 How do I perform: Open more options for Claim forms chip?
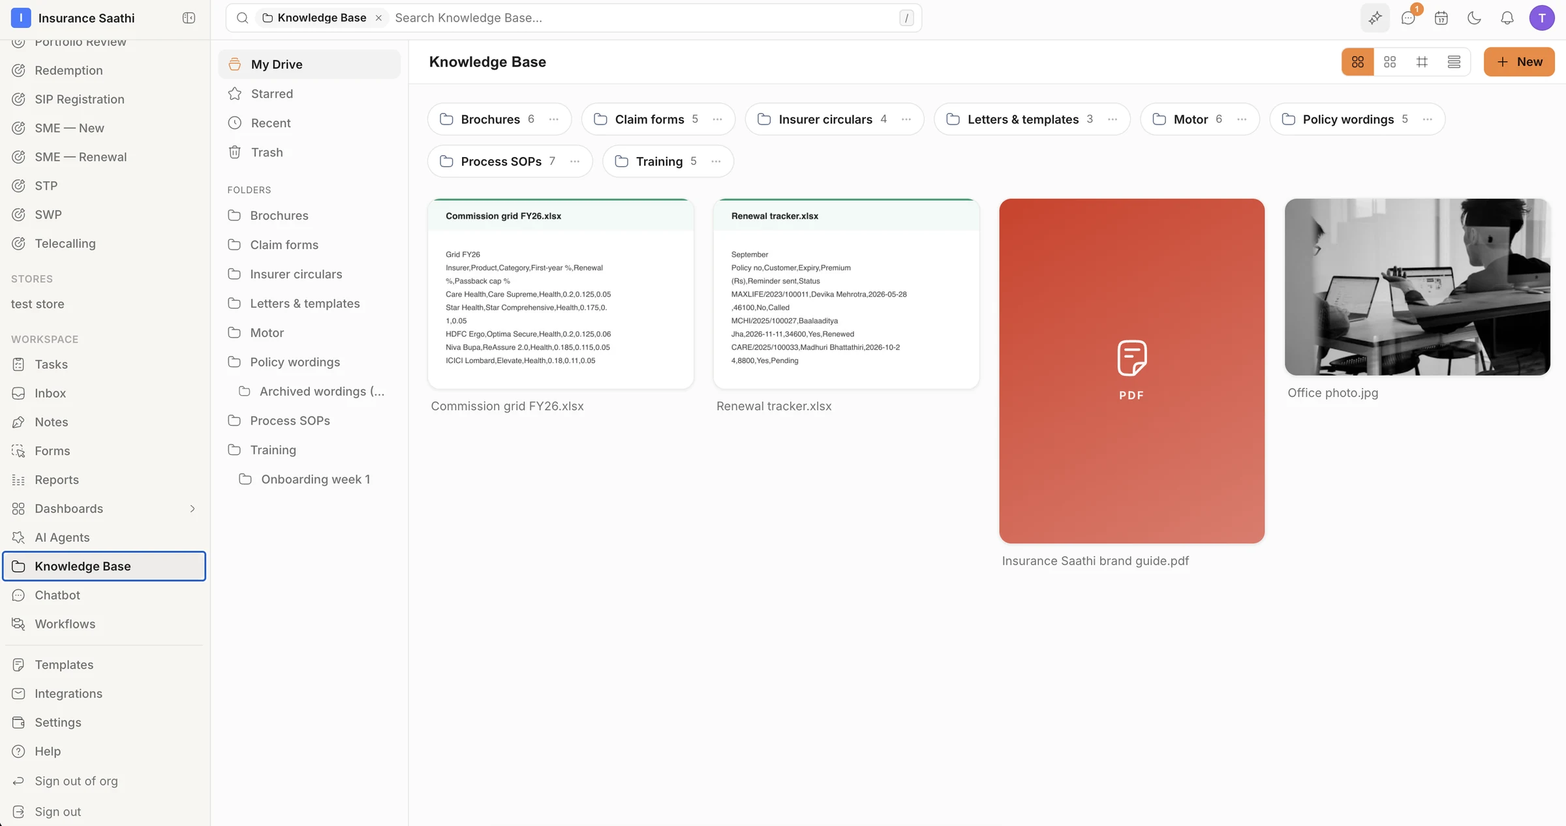tap(718, 119)
